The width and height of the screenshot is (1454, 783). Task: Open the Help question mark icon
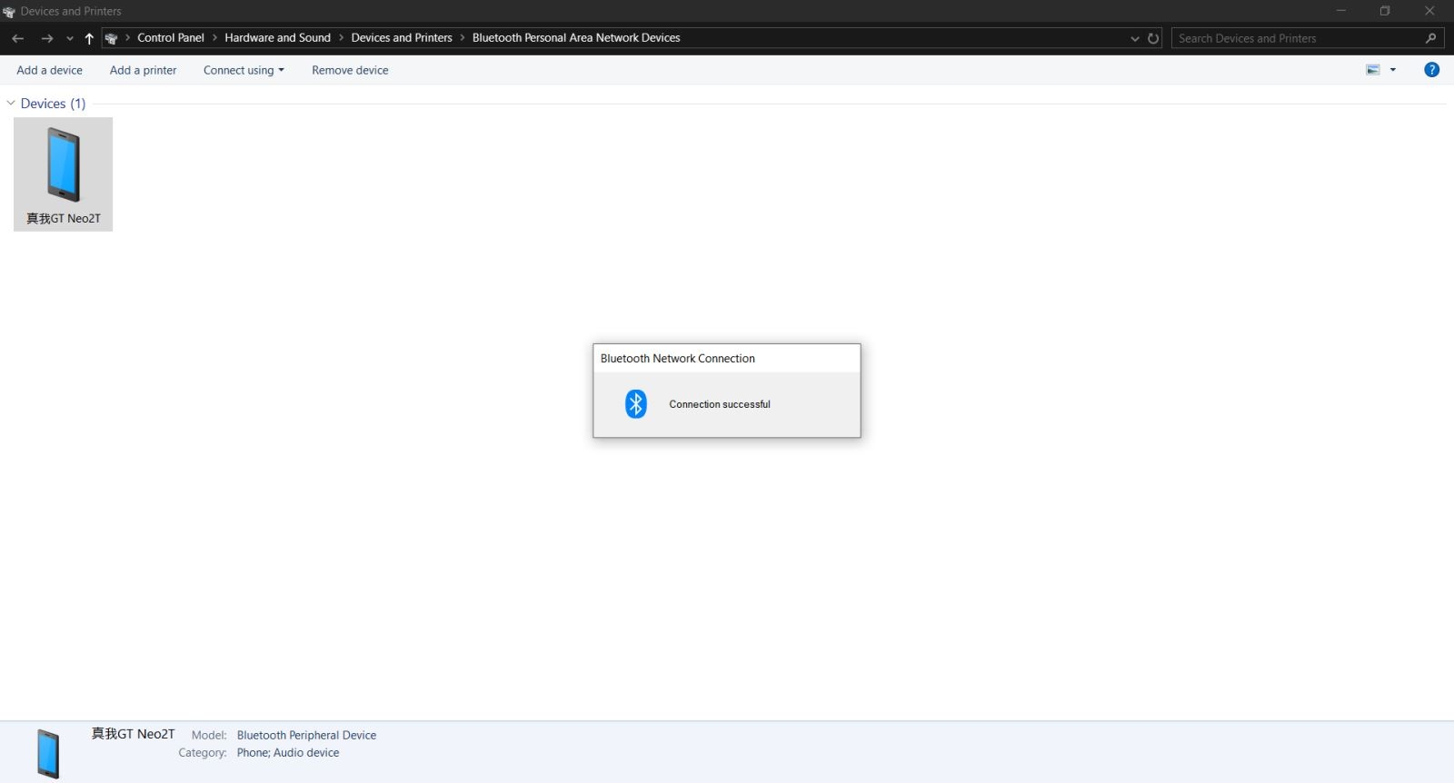coord(1431,70)
